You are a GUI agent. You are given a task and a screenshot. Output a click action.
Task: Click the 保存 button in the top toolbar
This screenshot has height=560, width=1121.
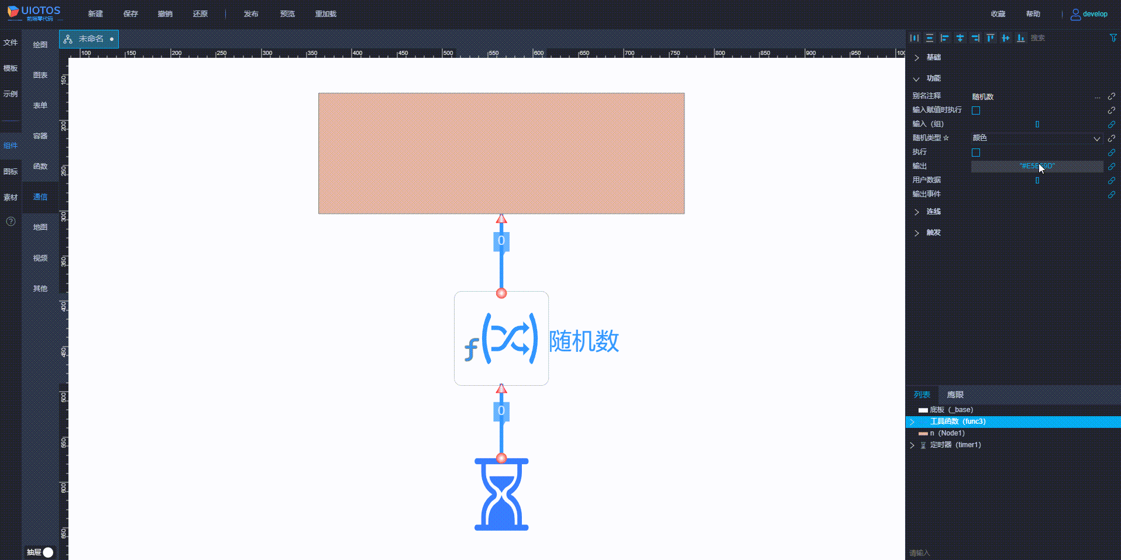point(130,13)
